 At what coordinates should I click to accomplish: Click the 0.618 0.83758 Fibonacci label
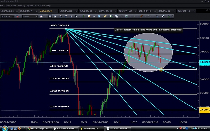pyautogui.click(x=58, y=66)
